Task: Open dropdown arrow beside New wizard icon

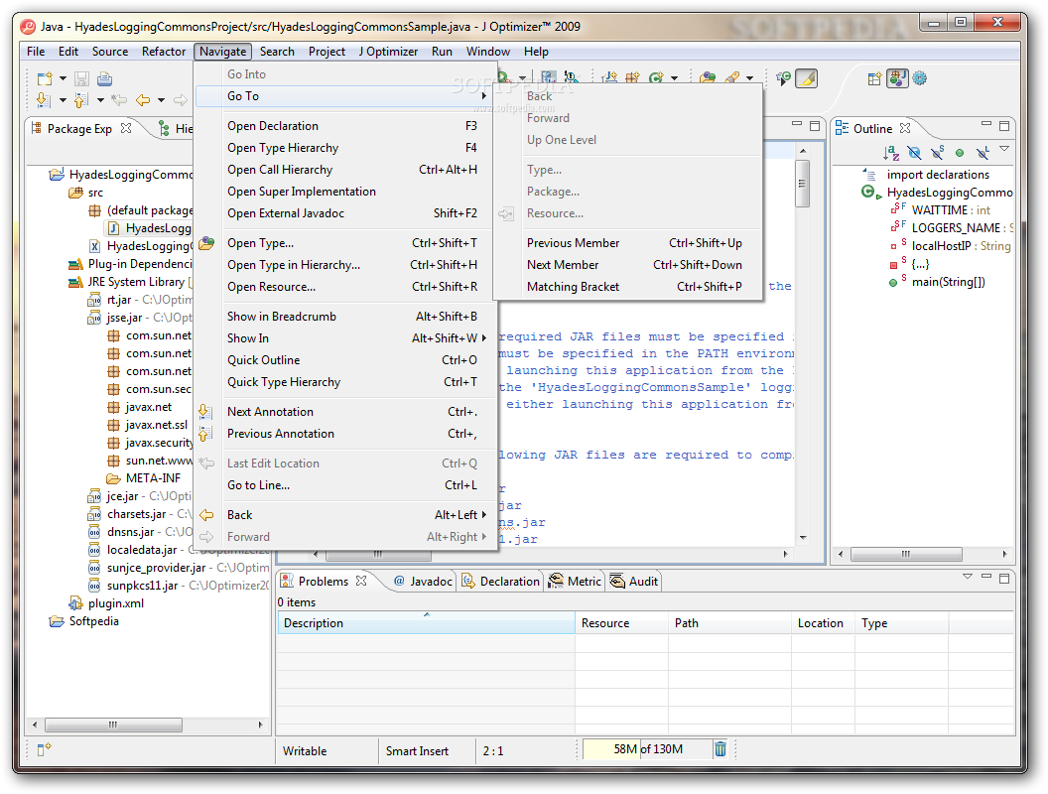Action: [63, 78]
